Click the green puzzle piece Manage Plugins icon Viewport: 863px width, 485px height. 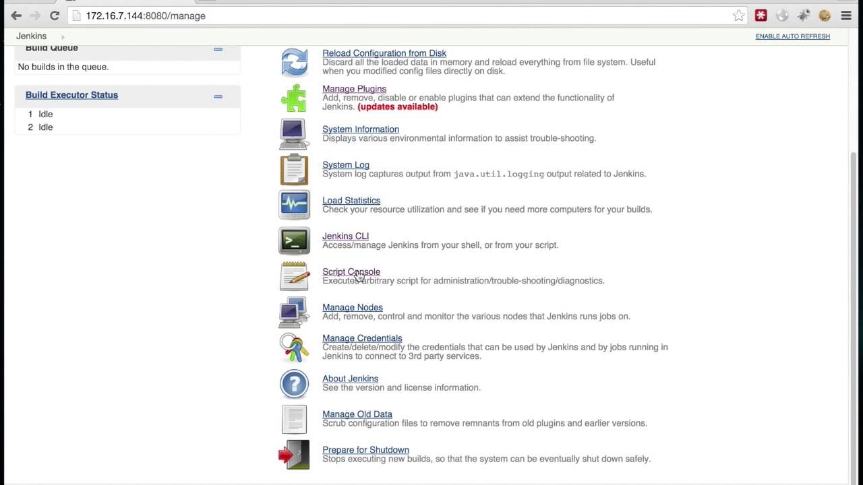click(x=294, y=98)
